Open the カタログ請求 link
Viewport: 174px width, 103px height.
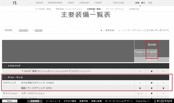point(70,101)
